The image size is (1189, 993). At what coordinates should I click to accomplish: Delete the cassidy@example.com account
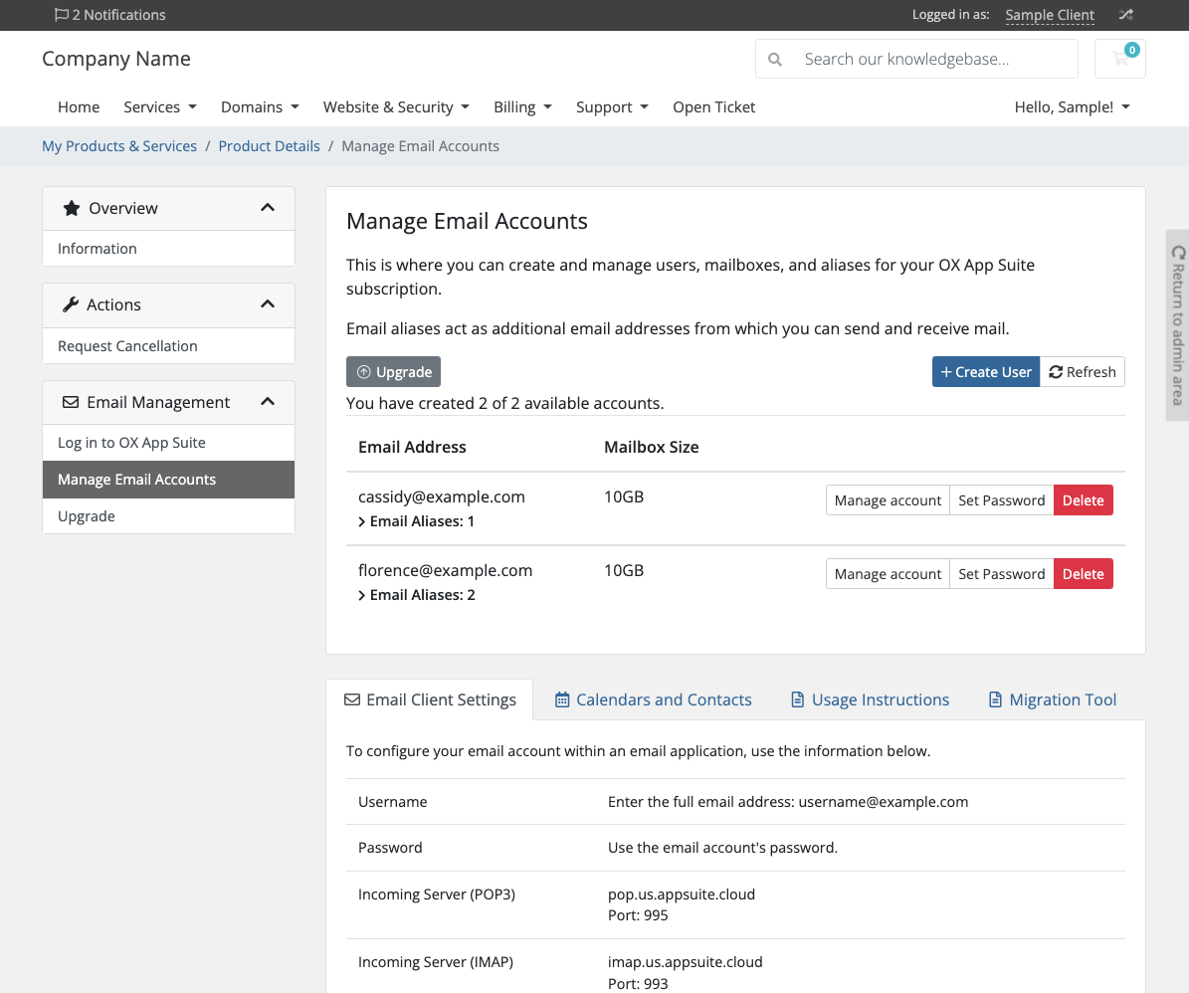coord(1083,500)
